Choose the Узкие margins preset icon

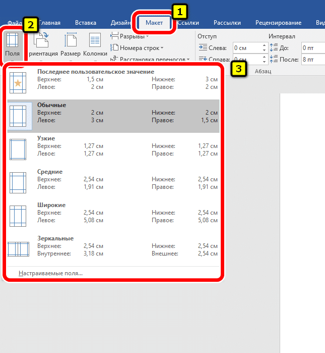[x=18, y=149]
